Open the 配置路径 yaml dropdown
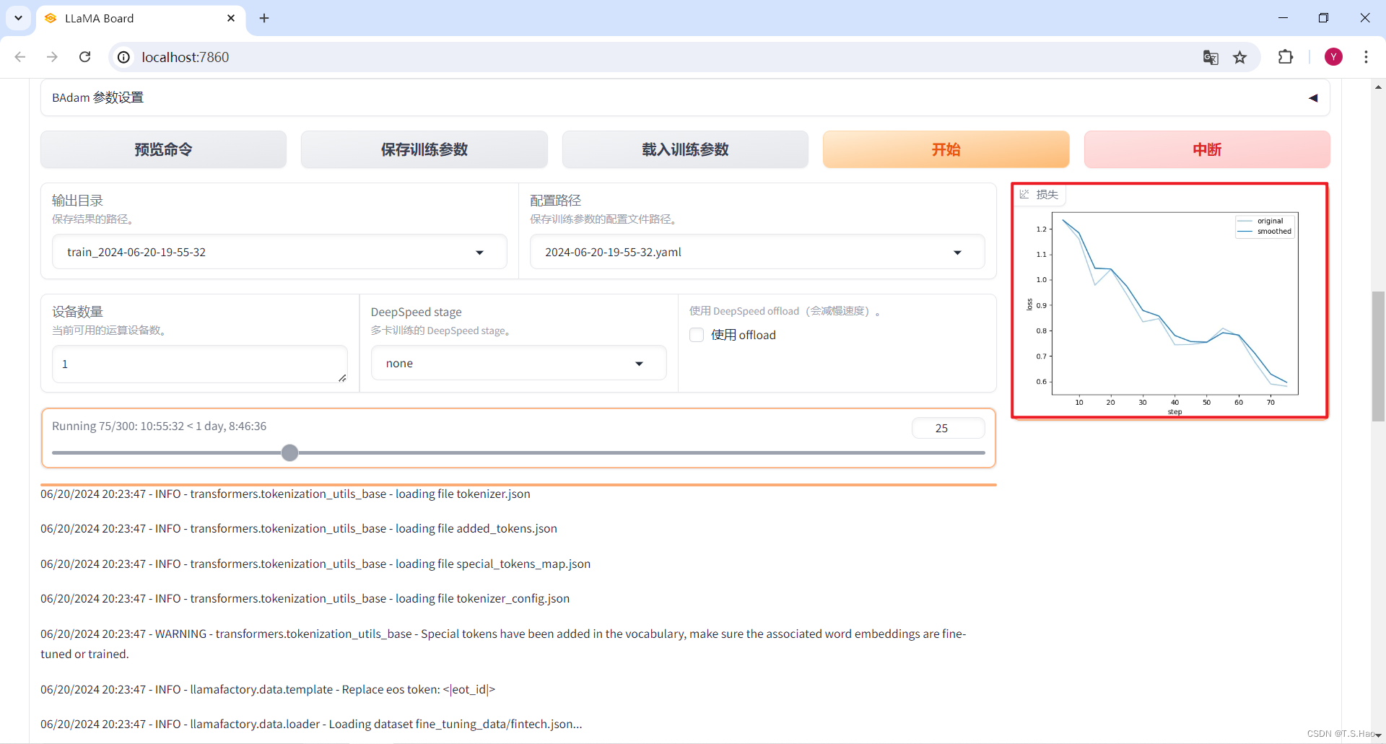This screenshot has height=744, width=1386. tap(757, 252)
